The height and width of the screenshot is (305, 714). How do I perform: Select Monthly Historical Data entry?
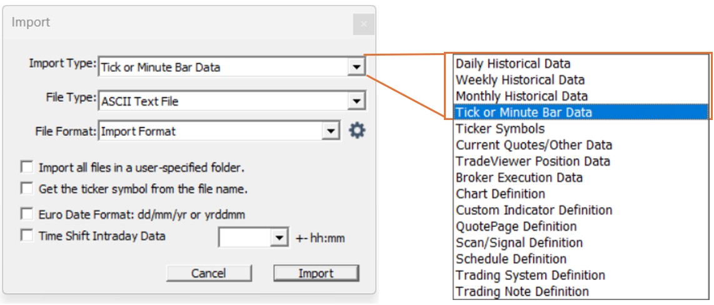click(x=521, y=96)
